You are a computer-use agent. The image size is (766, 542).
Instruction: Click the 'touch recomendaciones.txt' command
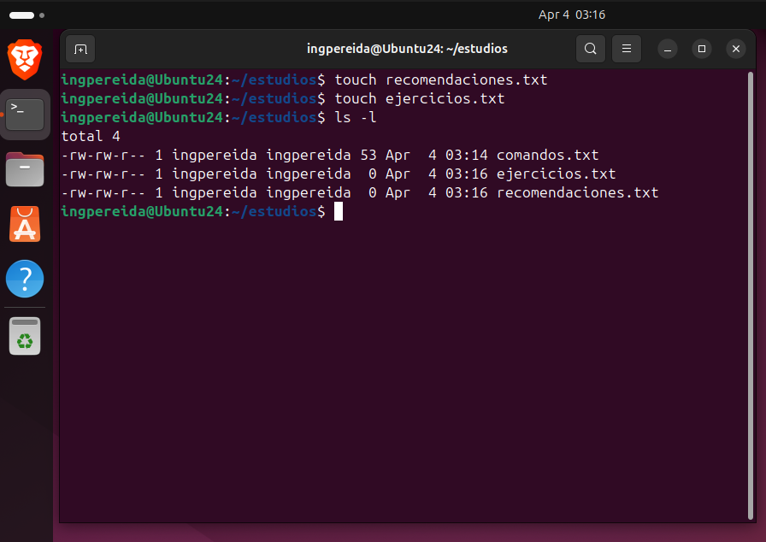(x=441, y=80)
